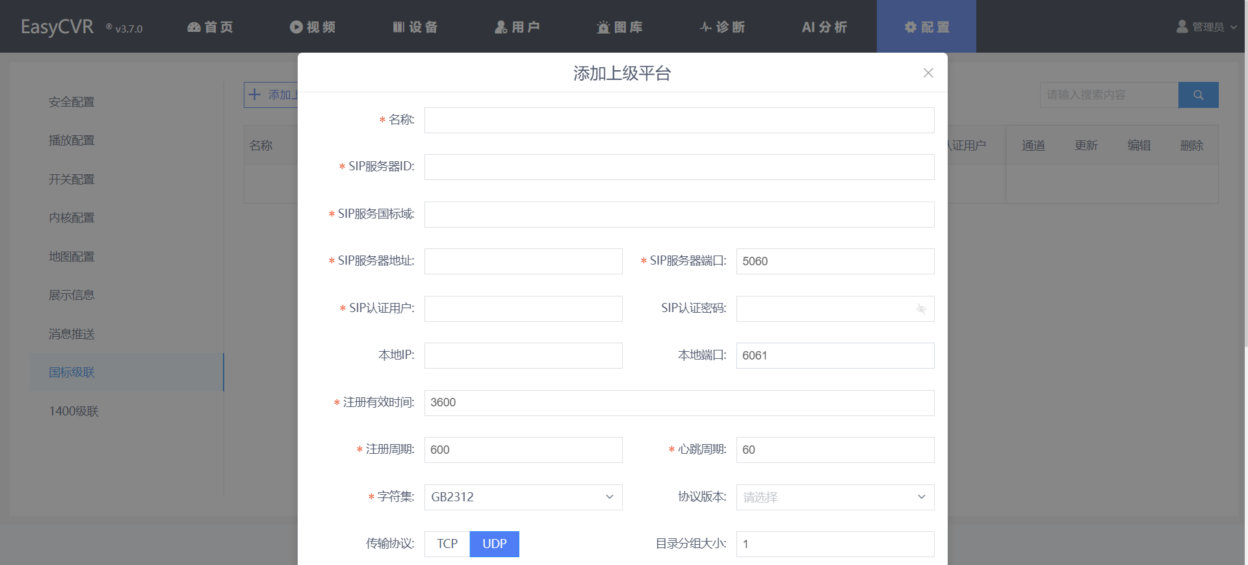This screenshot has height=565, width=1248.
Task: Click the 本地端口 field showing 6061
Action: [x=835, y=356]
